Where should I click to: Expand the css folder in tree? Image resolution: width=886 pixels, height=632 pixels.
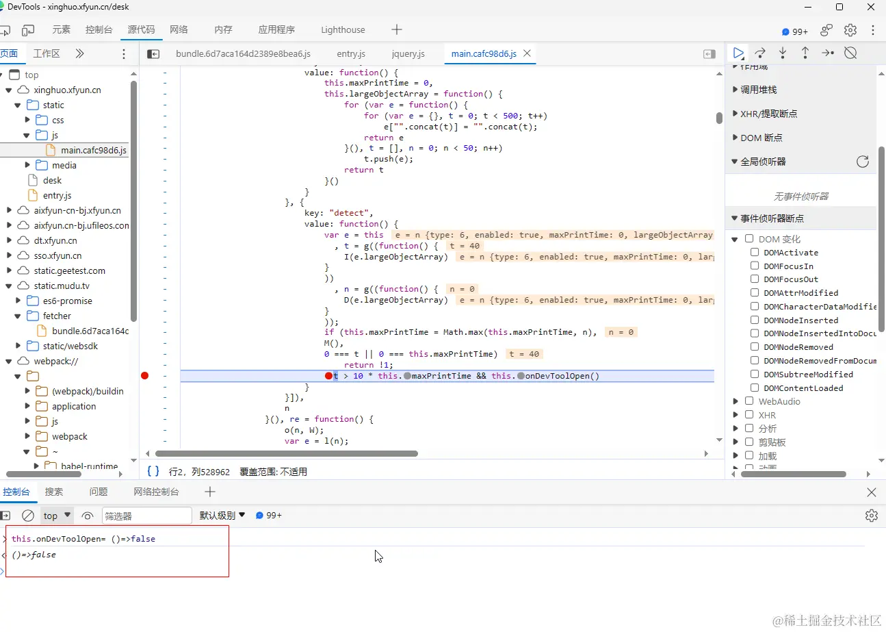28,120
